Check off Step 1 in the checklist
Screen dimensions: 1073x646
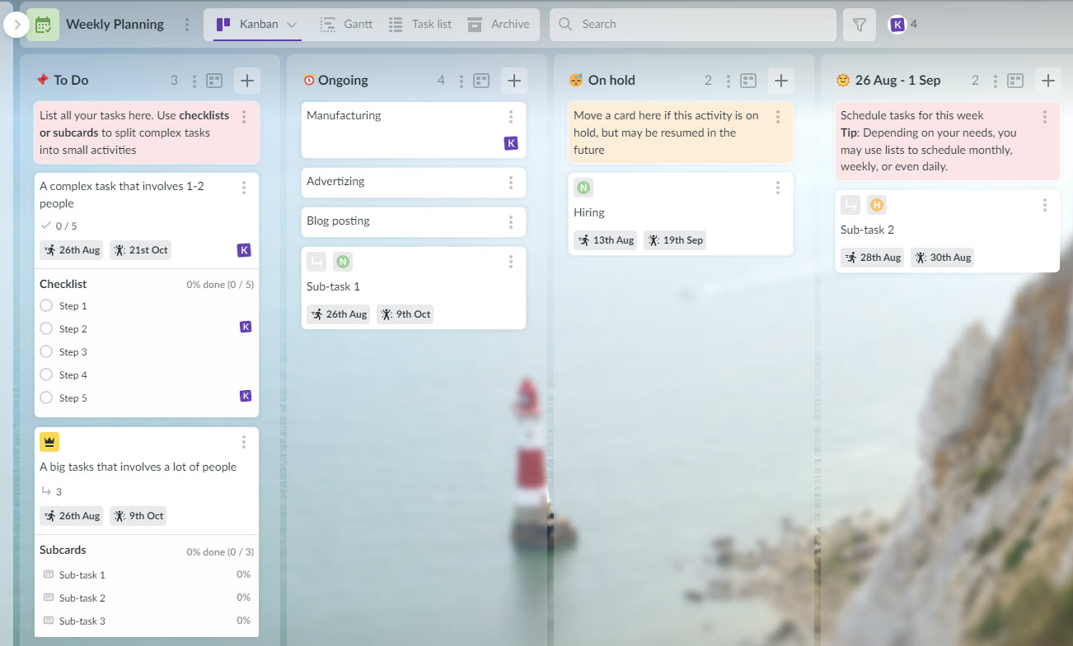click(x=46, y=305)
